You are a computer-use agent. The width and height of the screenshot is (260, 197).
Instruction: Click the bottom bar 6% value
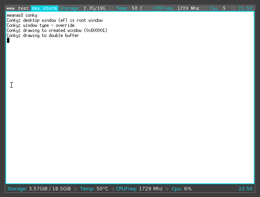click(188, 189)
